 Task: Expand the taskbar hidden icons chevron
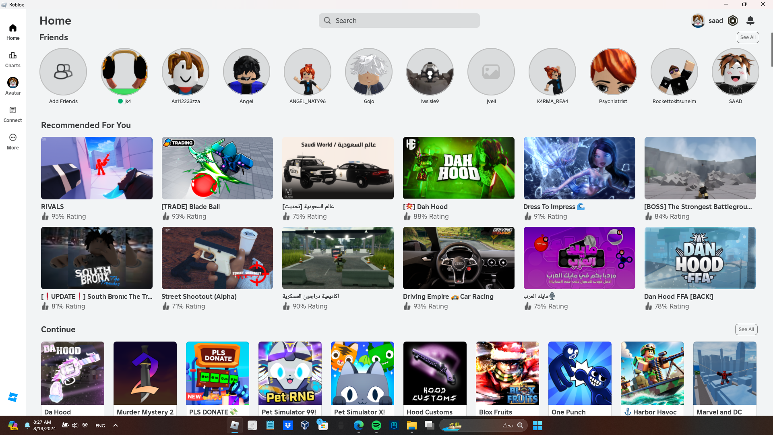pyautogui.click(x=116, y=425)
